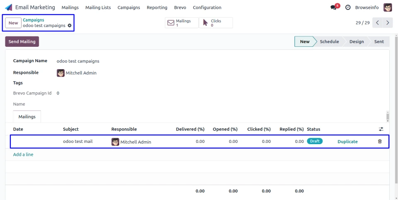
Task: Click the Add a line link
Action: (x=23, y=154)
